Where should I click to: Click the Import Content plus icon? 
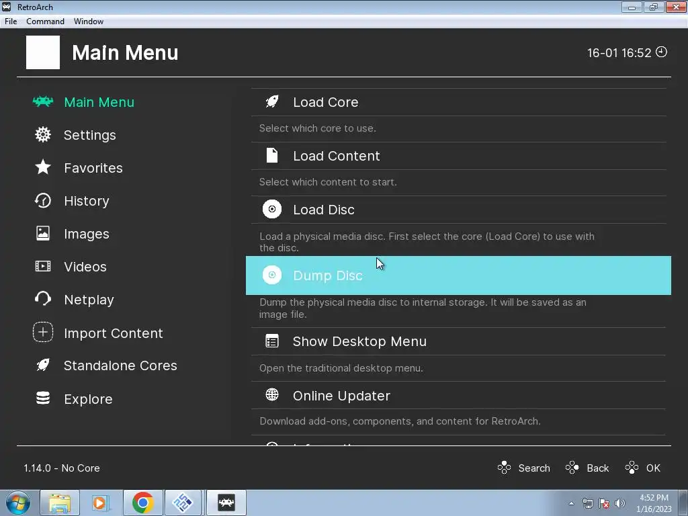click(x=43, y=332)
